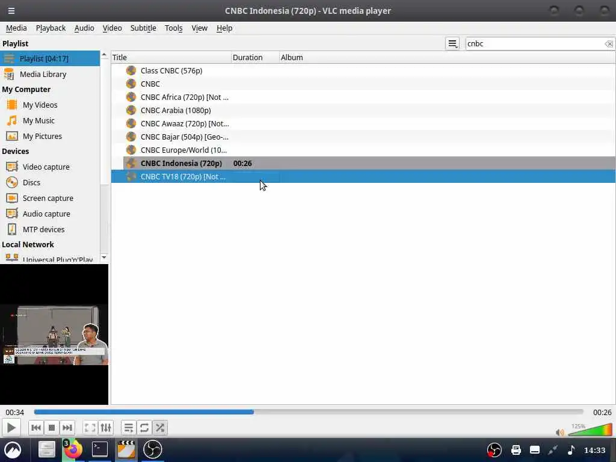Toggle random shuffle playback
Viewport: 616px width, 462px height.
(x=160, y=428)
